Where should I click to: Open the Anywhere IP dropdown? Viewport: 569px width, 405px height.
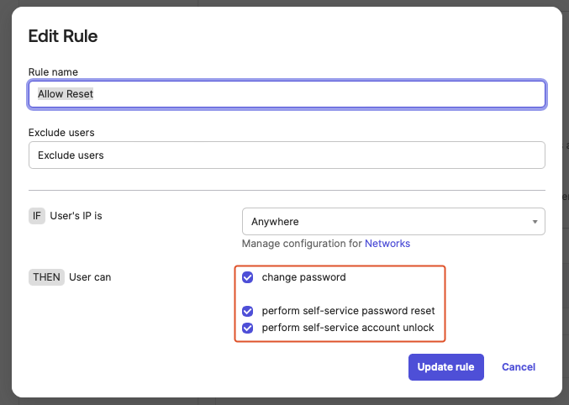[x=387, y=222]
